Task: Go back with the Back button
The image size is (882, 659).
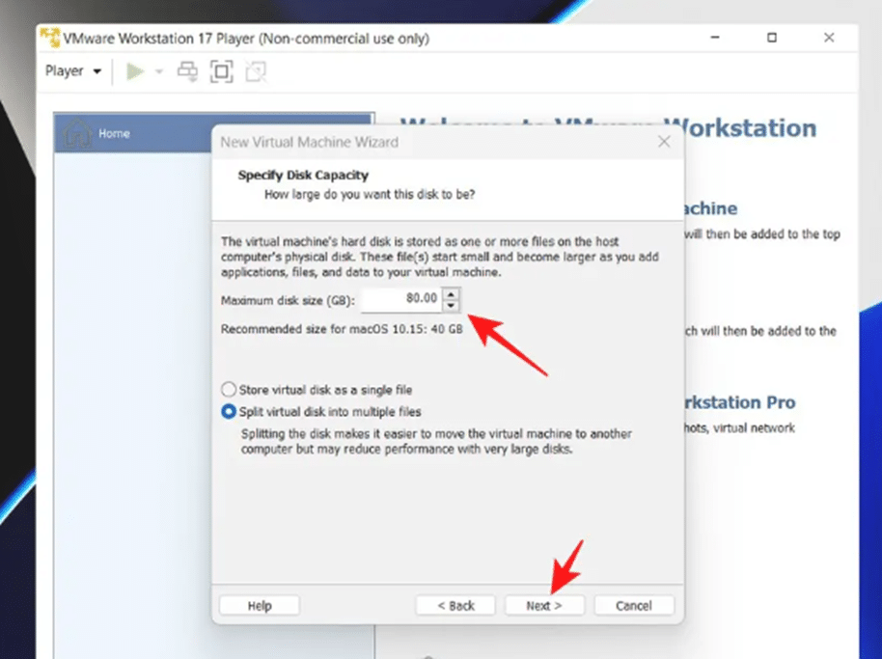Action: (455, 606)
